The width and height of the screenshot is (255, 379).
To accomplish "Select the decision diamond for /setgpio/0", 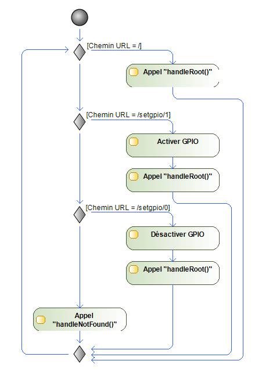I will (80, 214).
